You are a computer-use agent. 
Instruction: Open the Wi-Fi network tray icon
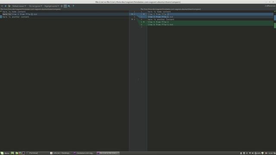coord(250,153)
